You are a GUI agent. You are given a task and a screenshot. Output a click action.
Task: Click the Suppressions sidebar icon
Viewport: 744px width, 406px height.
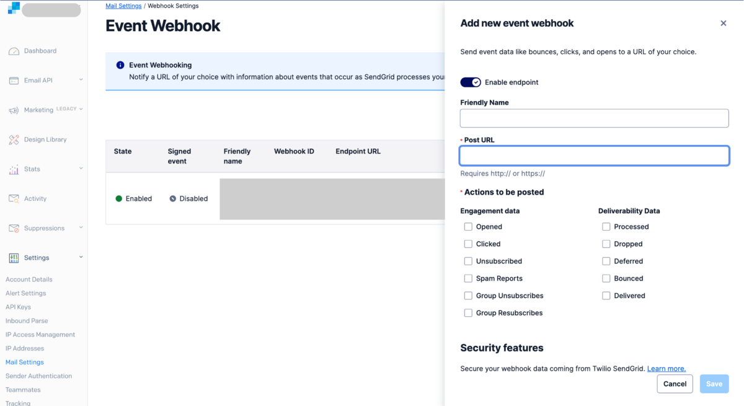pos(14,227)
